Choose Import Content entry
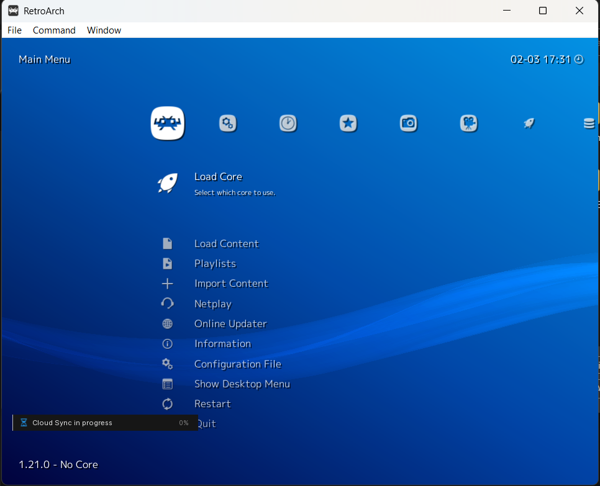Image resolution: width=600 pixels, height=486 pixels. click(x=231, y=283)
